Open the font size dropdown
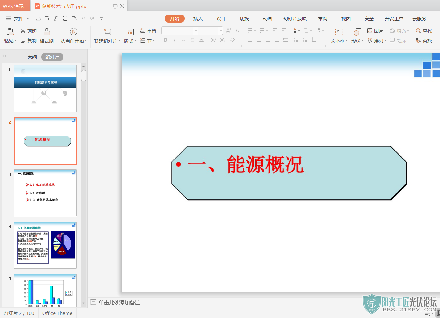Image resolution: width=440 pixels, height=318 pixels. tap(221, 31)
